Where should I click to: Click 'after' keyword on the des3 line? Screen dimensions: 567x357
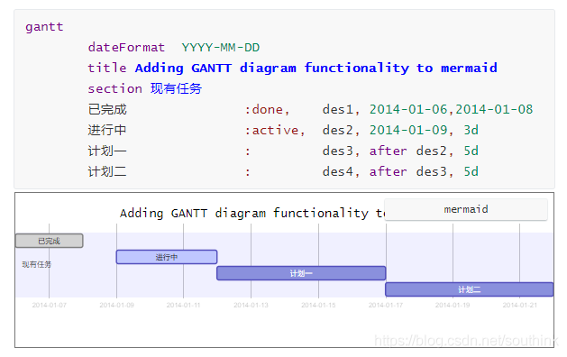click(x=388, y=151)
